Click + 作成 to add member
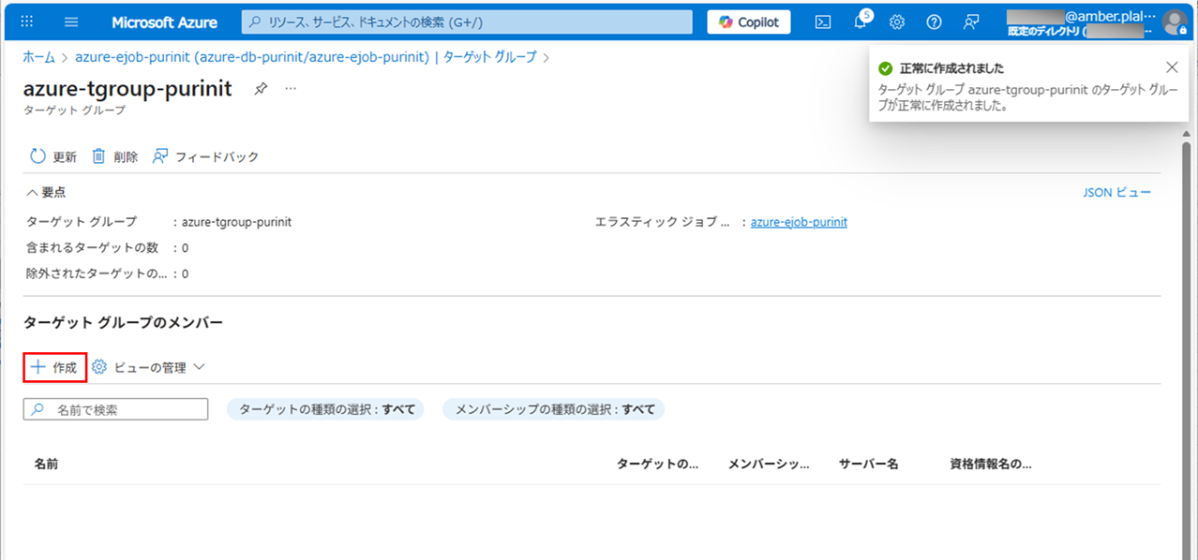This screenshot has width=1198, height=560. [x=54, y=367]
